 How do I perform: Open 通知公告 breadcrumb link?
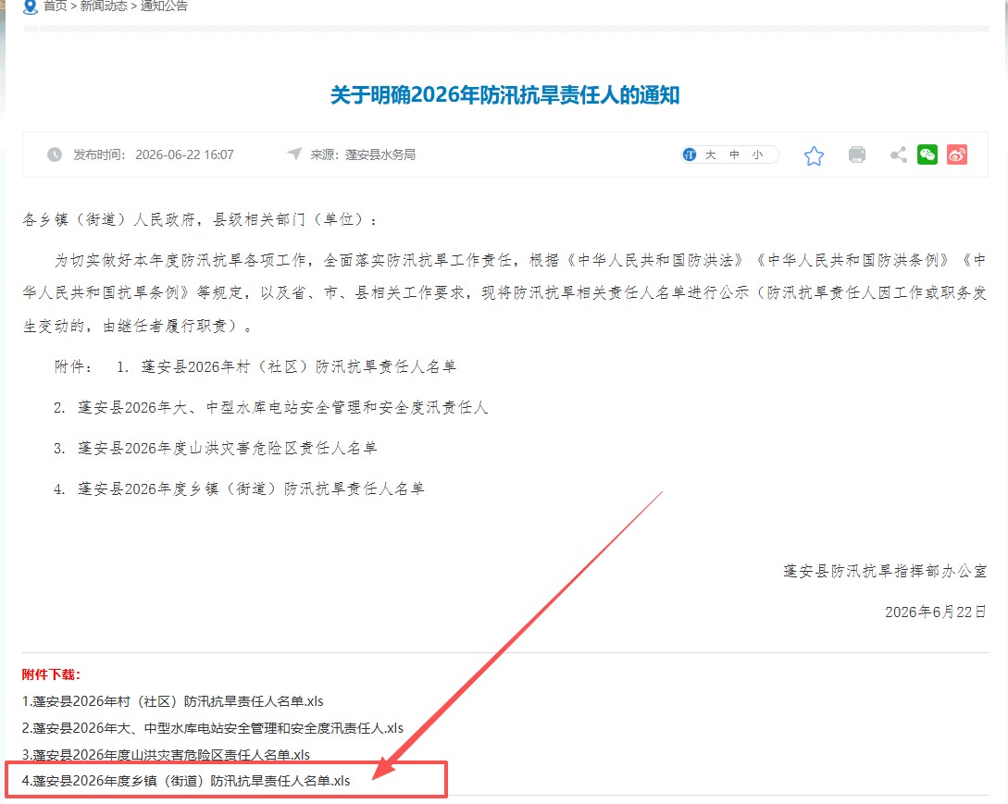164,6
